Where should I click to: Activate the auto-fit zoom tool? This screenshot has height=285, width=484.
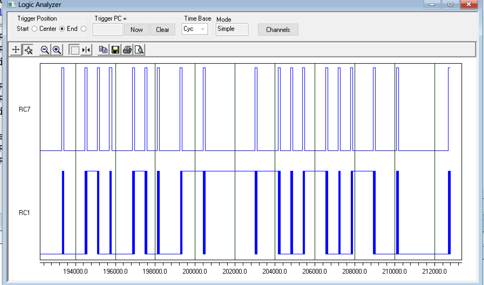[x=28, y=50]
